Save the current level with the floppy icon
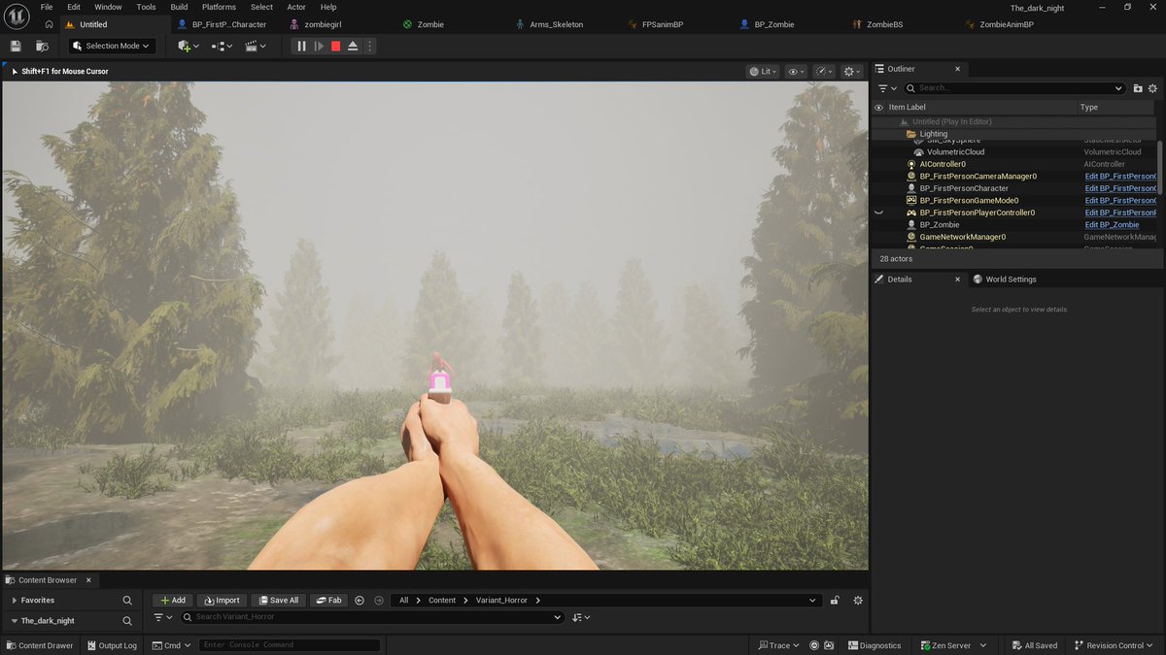The image size is (1166, 655). (16, 46)
